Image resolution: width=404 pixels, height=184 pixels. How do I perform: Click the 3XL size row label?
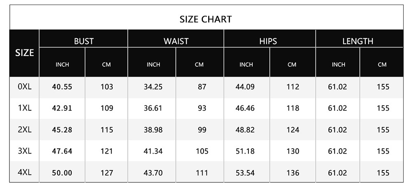pyautogui.click(x=25, y=151)
